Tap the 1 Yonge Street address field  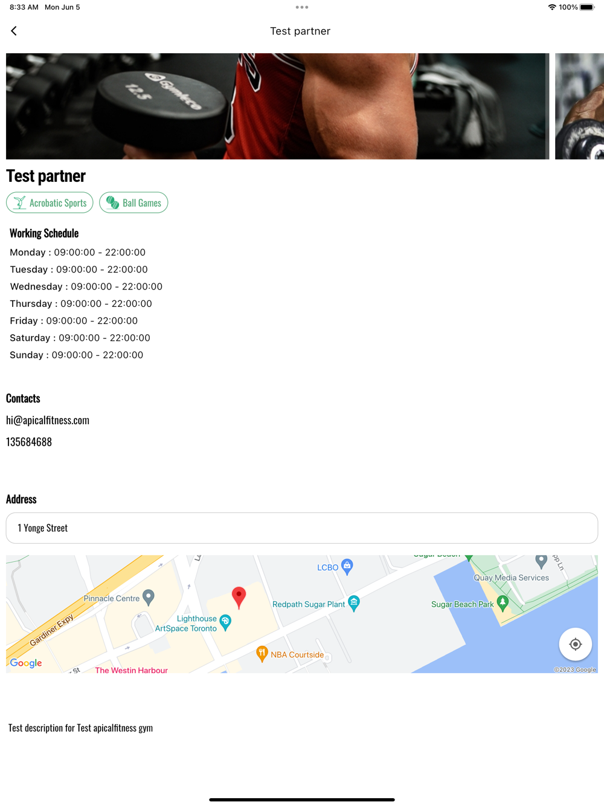[x=302, y=528]
